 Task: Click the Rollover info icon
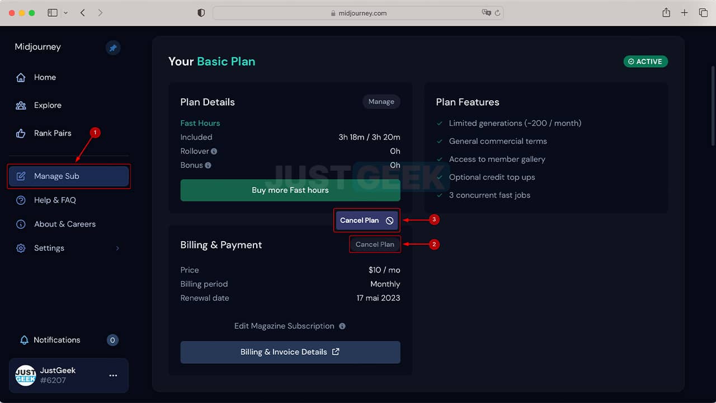pyautogui.click(x=214, y=151)
